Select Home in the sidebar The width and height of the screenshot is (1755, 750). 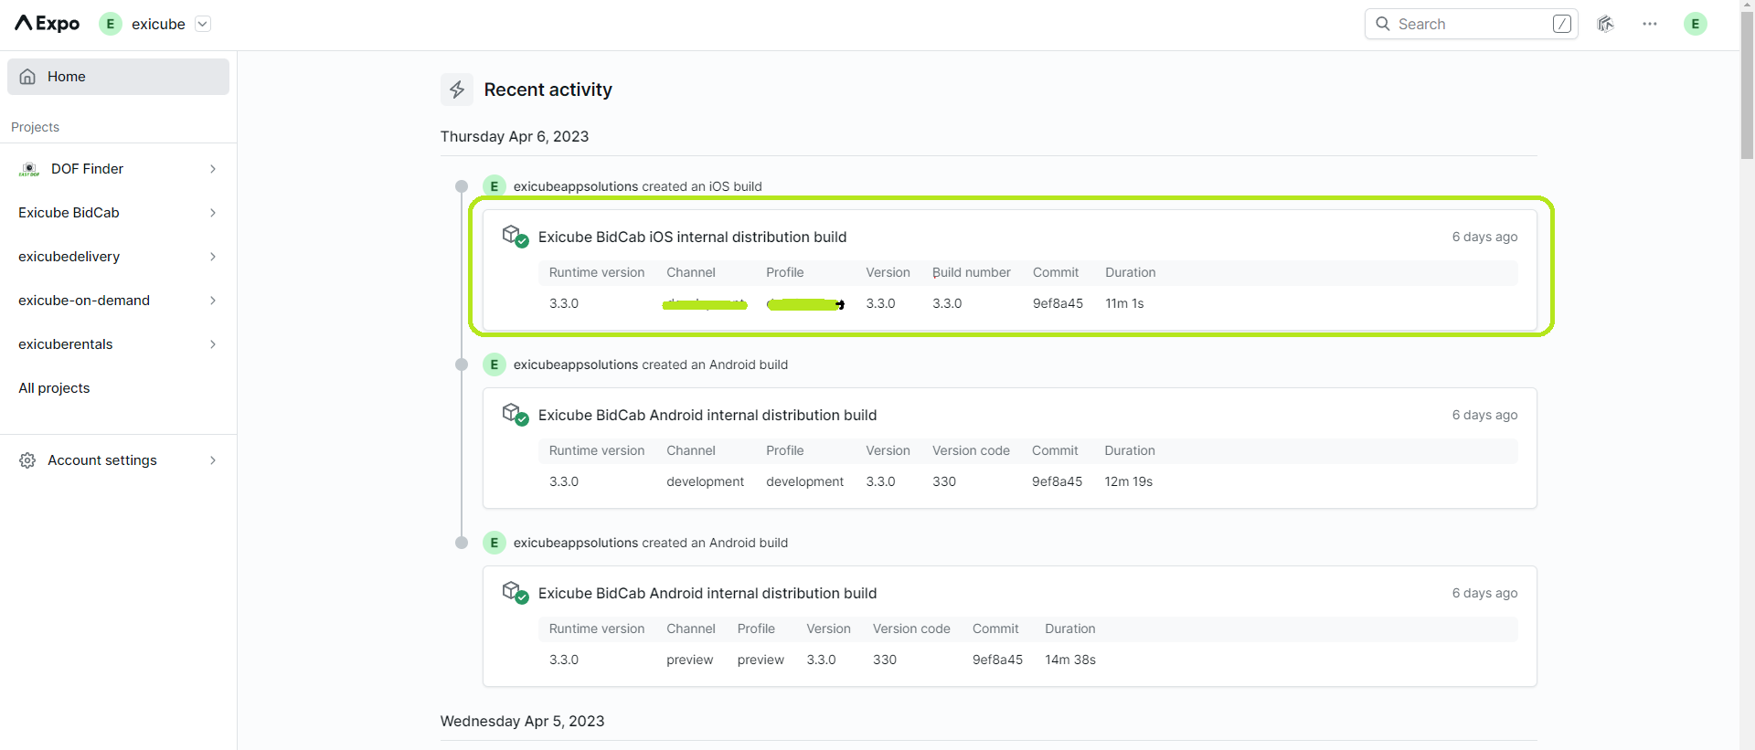(118, 77)
